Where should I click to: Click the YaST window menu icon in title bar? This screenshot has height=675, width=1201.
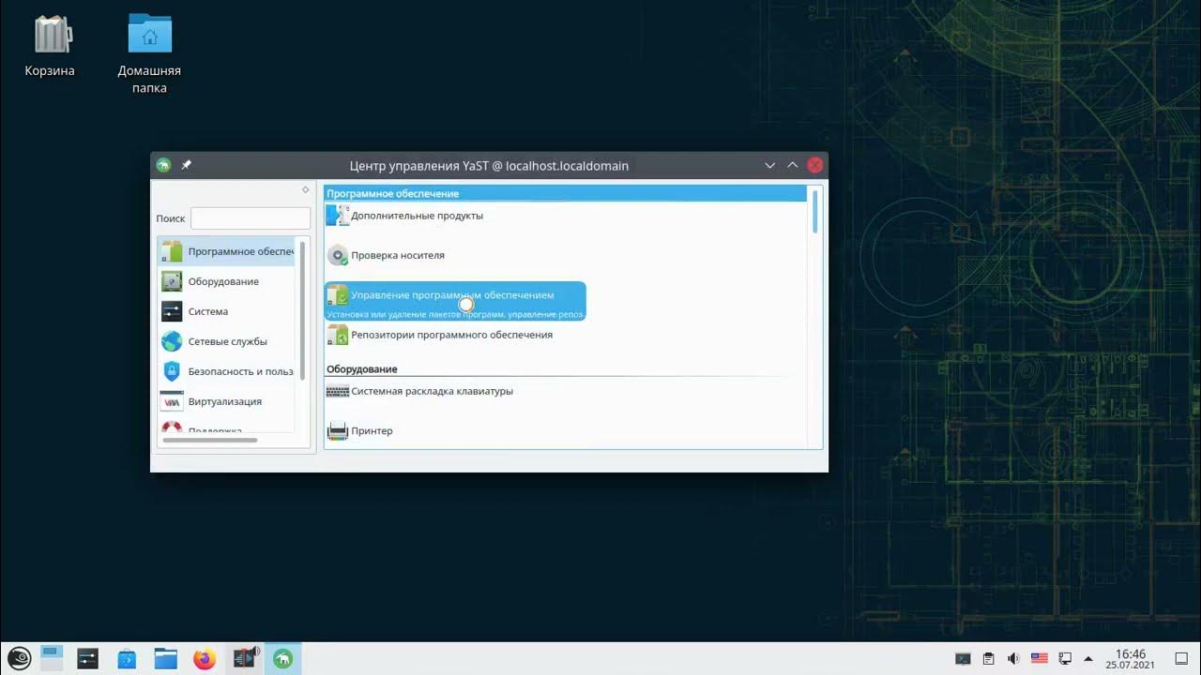163,165
